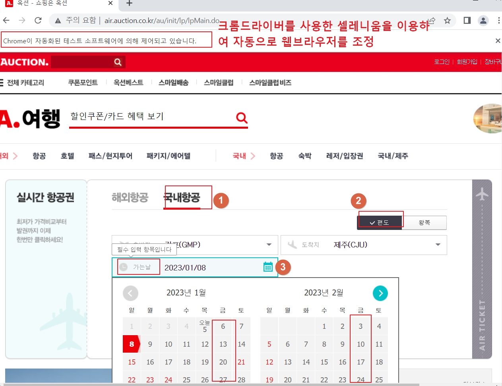
Task: Click the not-secure warning icon in address bar
Action: coord(58,21)
